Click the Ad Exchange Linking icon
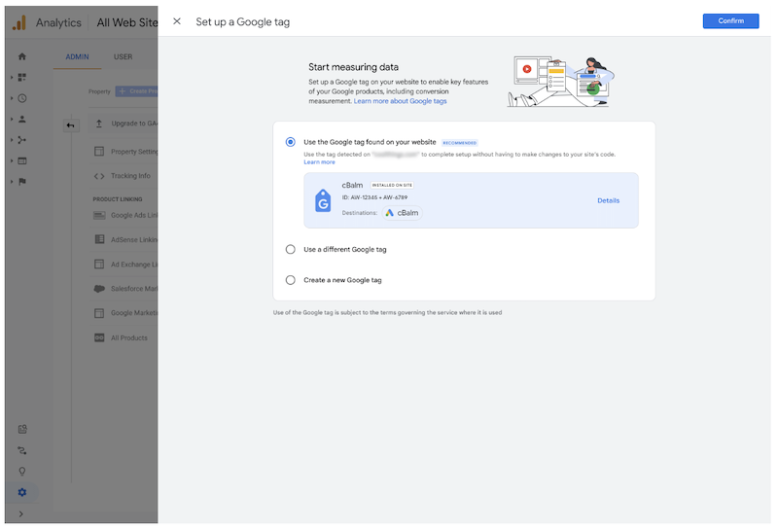The width and height of the screenshot is (778, 530). click(x=99, y=264)
